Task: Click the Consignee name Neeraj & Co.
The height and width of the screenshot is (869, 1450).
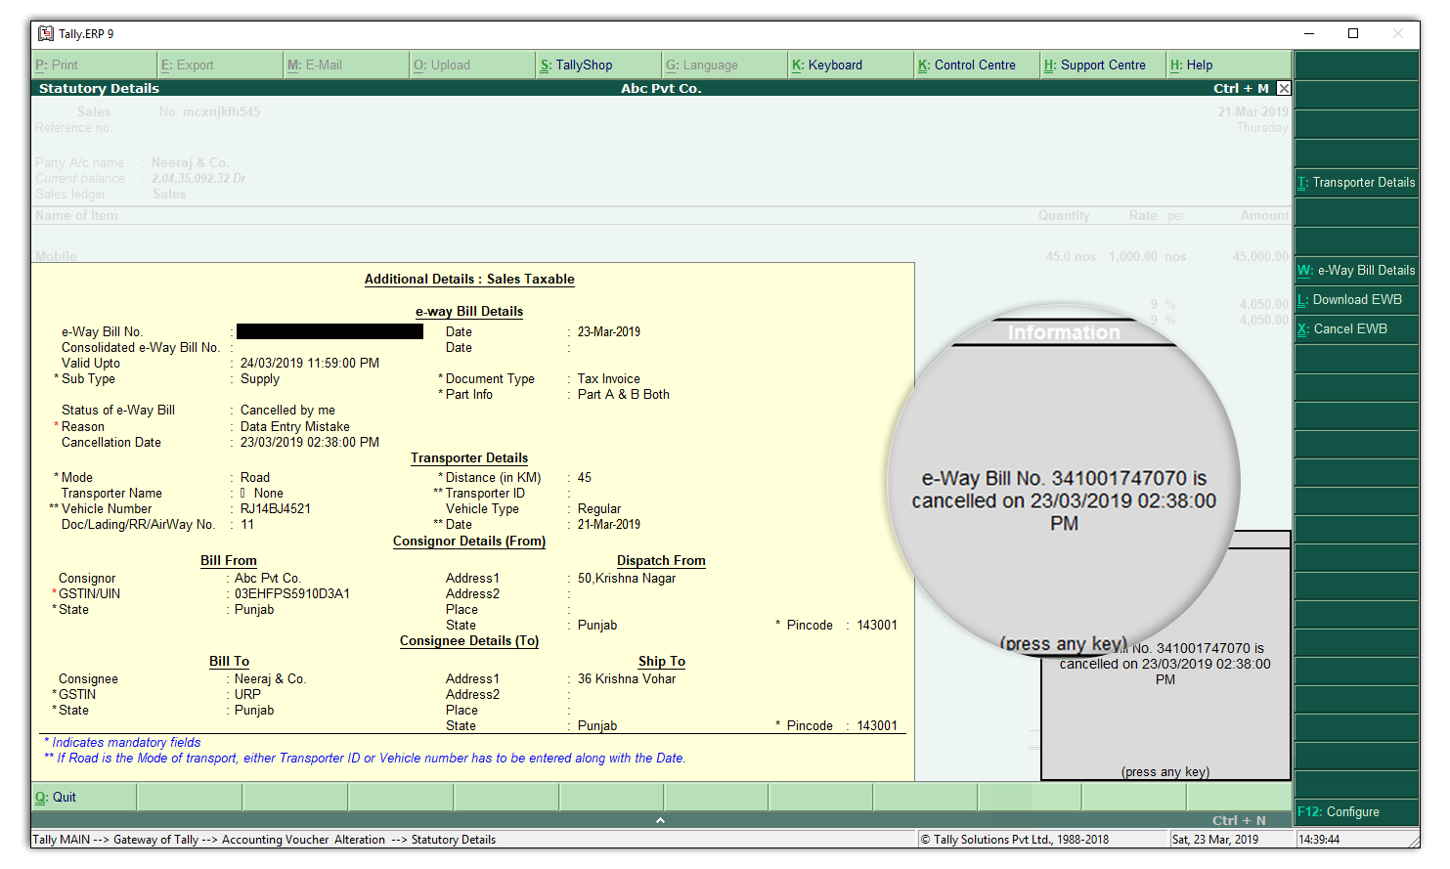Action: [x=270, y=678]
